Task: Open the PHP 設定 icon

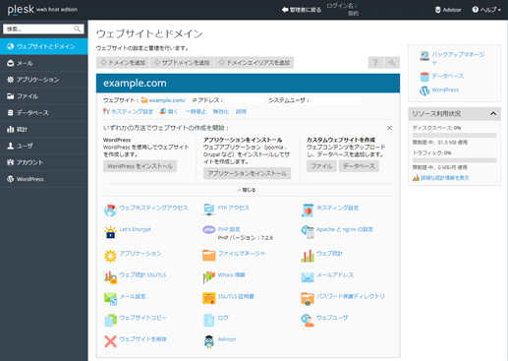Action: (209, 229)
